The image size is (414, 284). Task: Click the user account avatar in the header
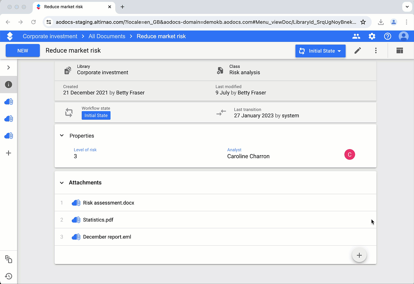403,36
